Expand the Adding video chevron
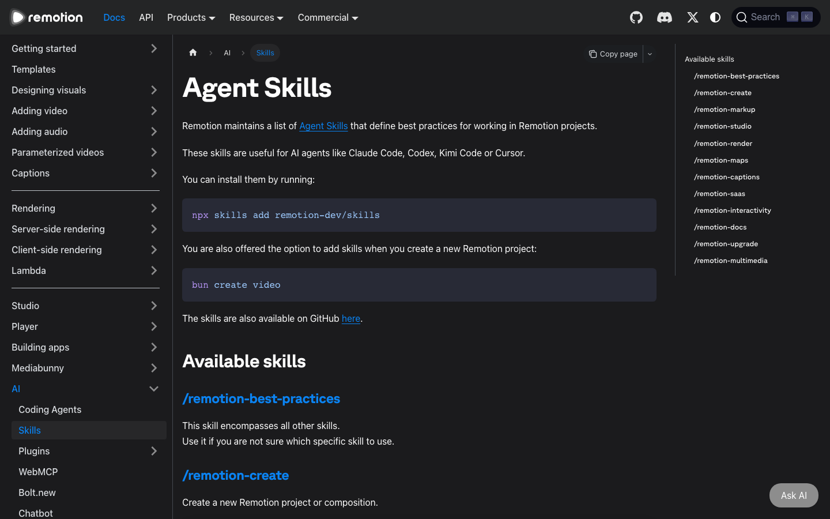Viewport: 830px width, 519px height. (x=154, y=111)
